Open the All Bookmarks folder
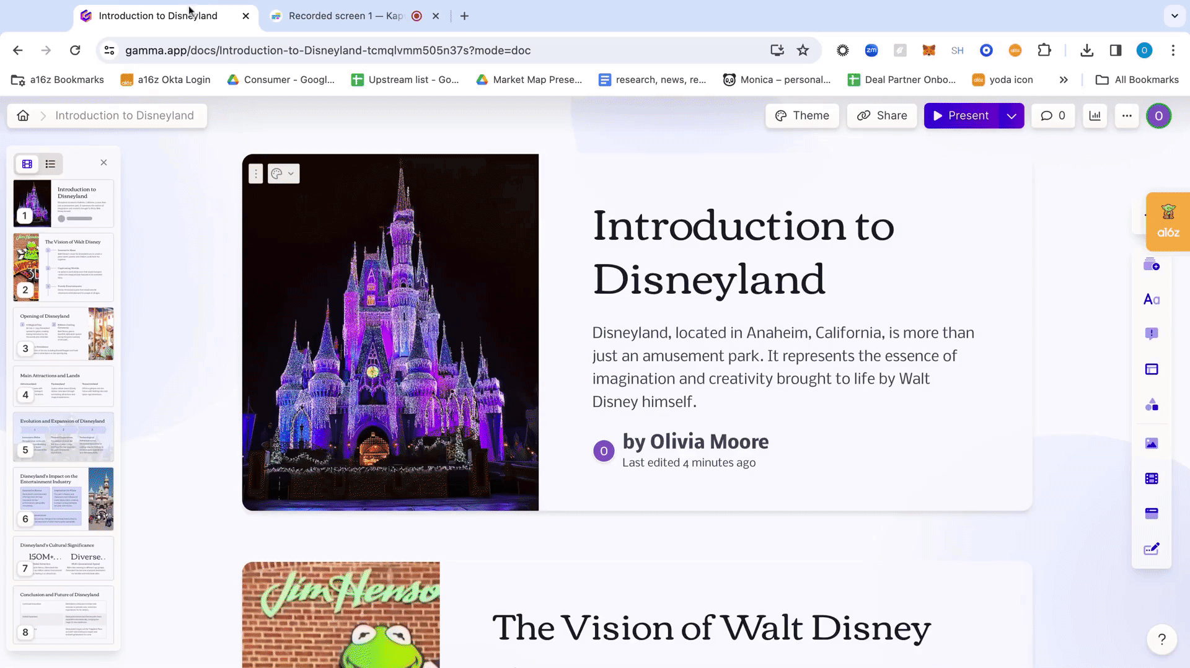1190x668 pixels. [1137, 79]
